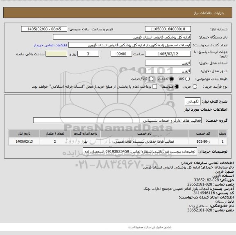Click the empty remaining hours field
This screenshot has height=235, width=236.
pyautogui.click(x=56, y=54)
